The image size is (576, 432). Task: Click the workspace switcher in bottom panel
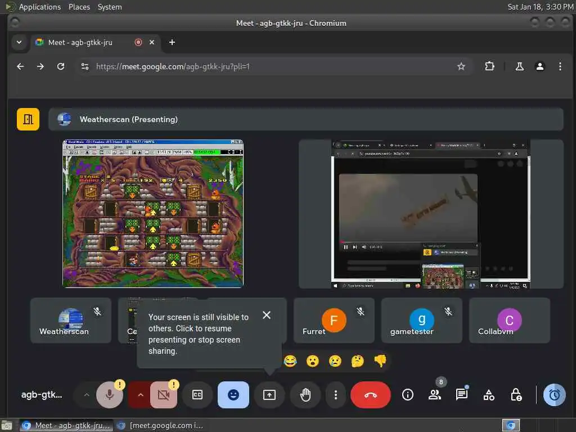click(511, 425)
